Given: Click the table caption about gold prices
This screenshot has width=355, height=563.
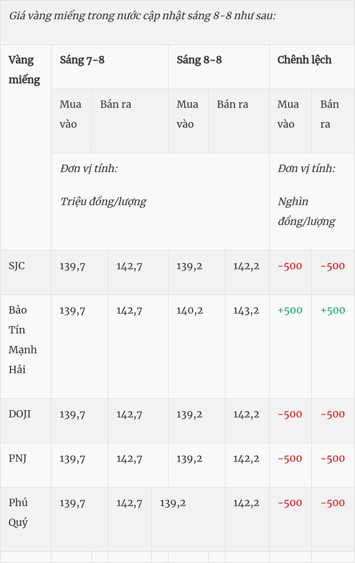Looking at the screenshot, I should click(x=142, y=16).
